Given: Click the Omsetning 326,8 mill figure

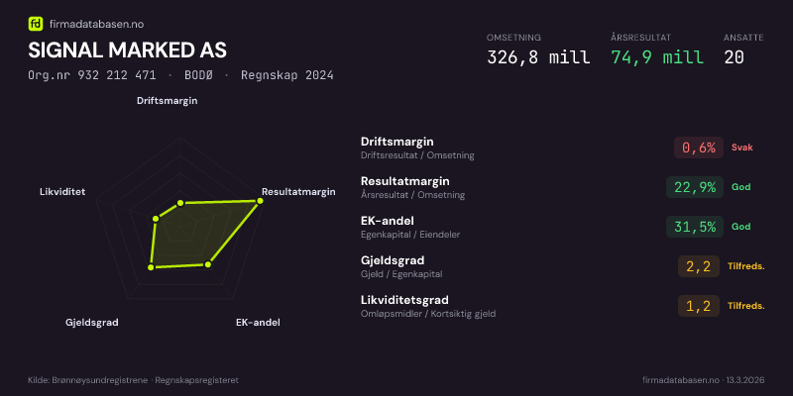Looking at the screenshot, I should click(538, 56).
